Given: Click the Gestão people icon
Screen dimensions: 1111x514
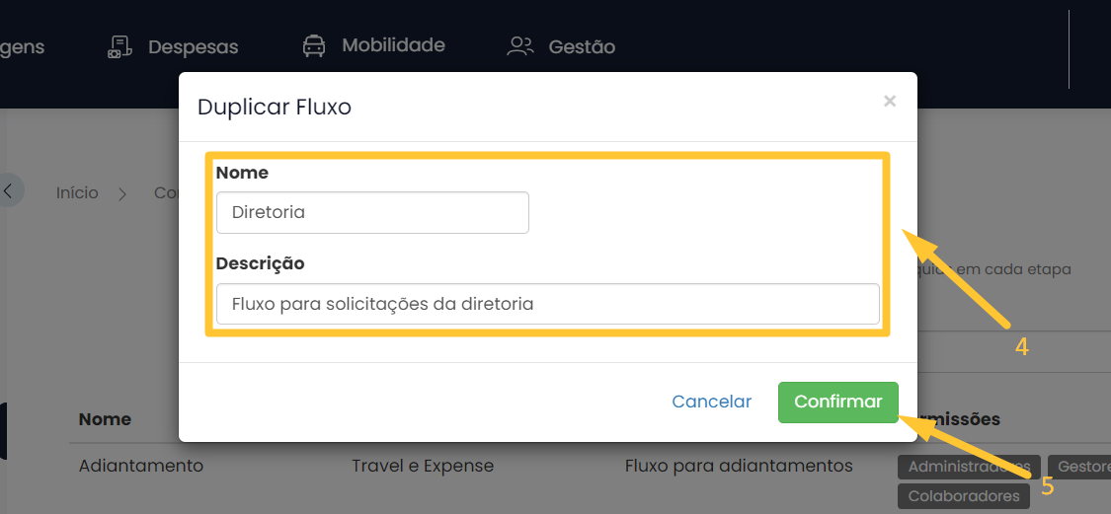Looking at the screenshot, I should click(x=519, y=46).
